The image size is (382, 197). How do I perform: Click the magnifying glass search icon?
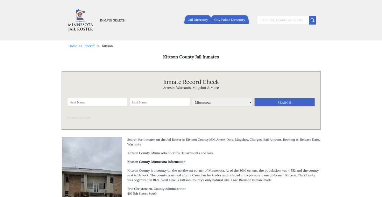(x=312, y=20)
